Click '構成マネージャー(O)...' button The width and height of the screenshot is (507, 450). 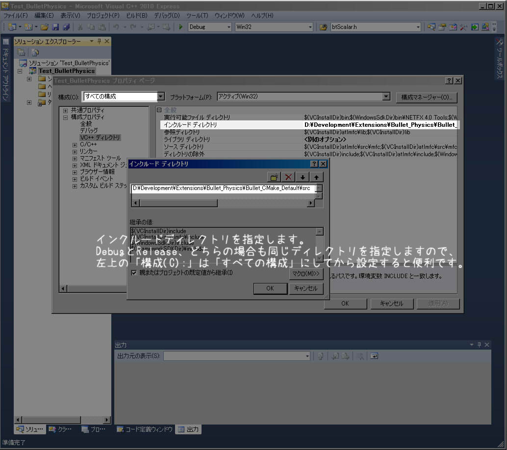427,97
